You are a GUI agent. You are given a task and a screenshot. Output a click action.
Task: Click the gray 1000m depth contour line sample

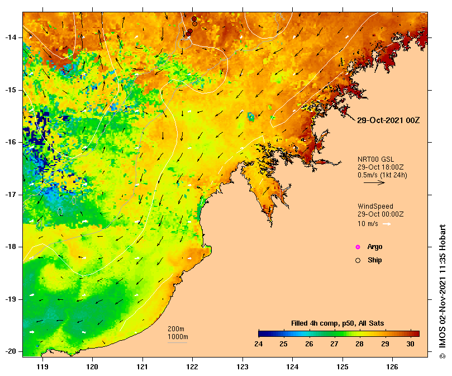[x=177, y=343]
